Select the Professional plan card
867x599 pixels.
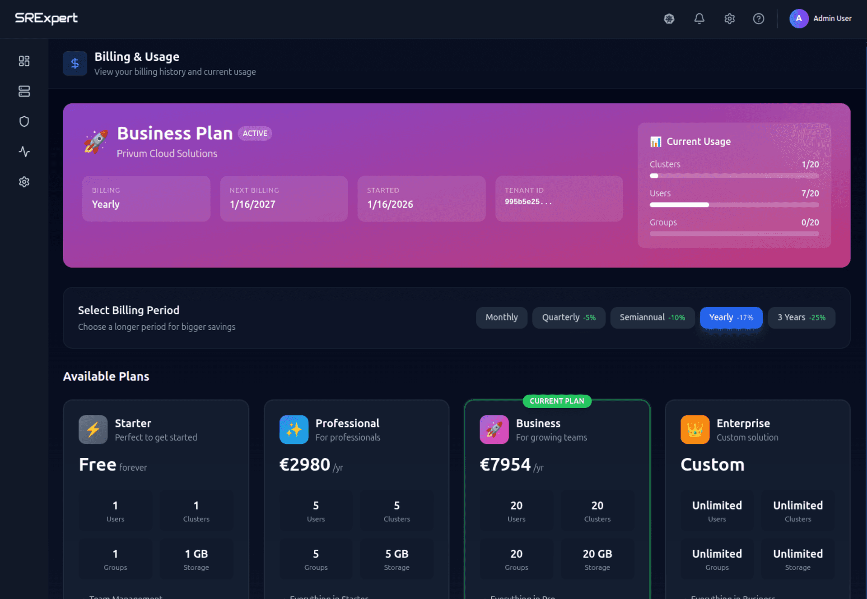click(x=356, y=451)
